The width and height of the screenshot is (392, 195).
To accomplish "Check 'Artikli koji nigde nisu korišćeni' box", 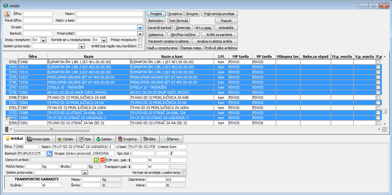I will pyautogui.click(x=140, y=46).
